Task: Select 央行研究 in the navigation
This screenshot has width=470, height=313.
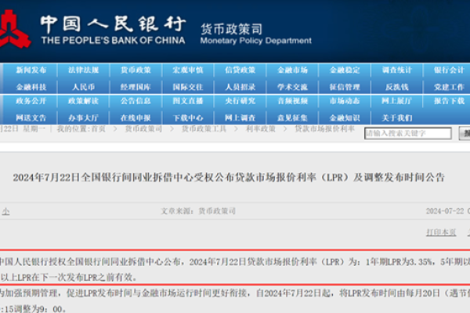Action: [240, 101]
